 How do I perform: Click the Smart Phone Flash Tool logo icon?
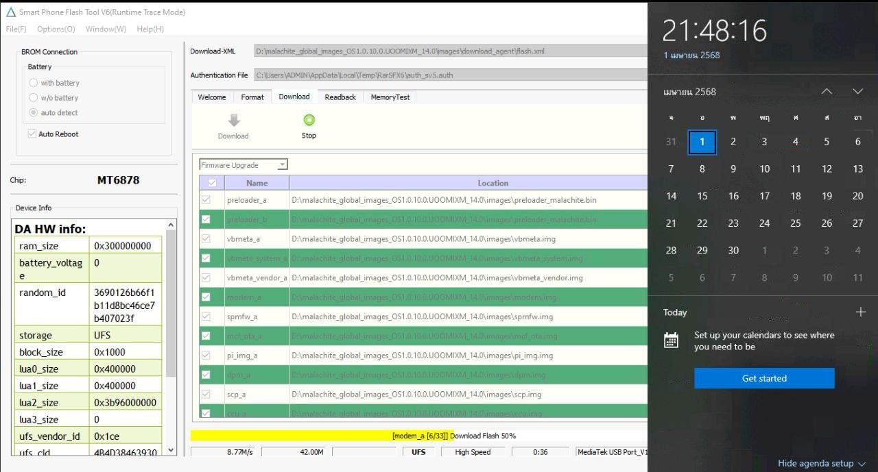click(x=10, y=12)
